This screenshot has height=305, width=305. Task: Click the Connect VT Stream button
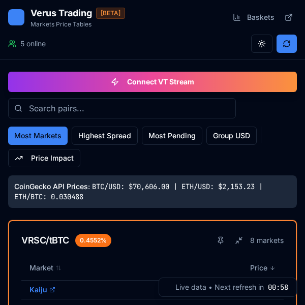pos(152,82)
